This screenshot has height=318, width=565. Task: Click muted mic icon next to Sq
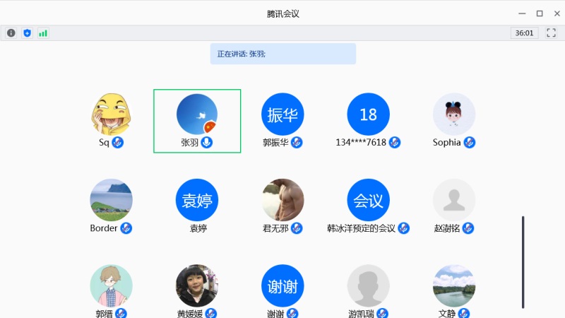point(117,143)
